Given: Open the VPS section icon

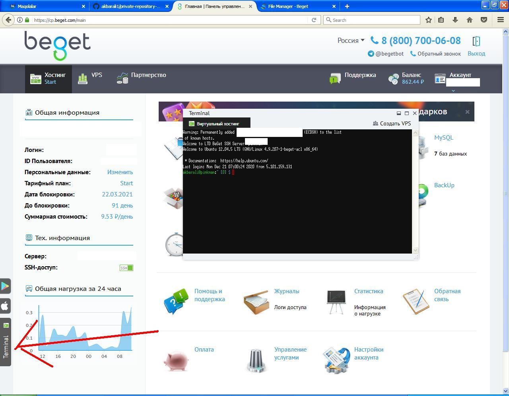Looking at the screenshot, I should 83,79.
